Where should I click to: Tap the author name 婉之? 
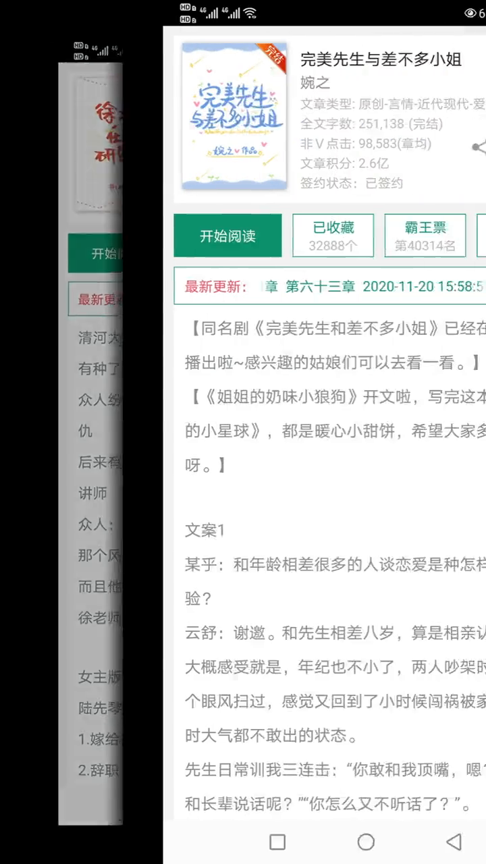pyautogui.click(x=315, y=82)
